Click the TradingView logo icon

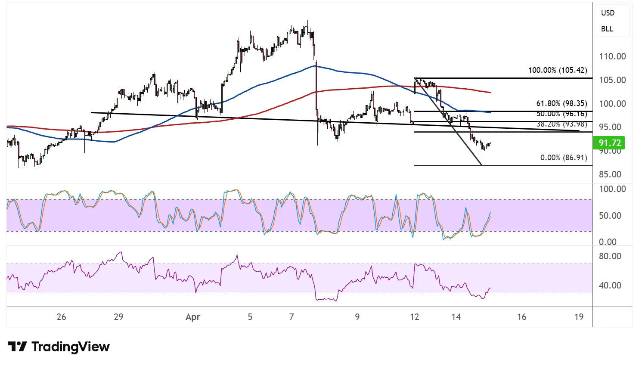[17, 347]
